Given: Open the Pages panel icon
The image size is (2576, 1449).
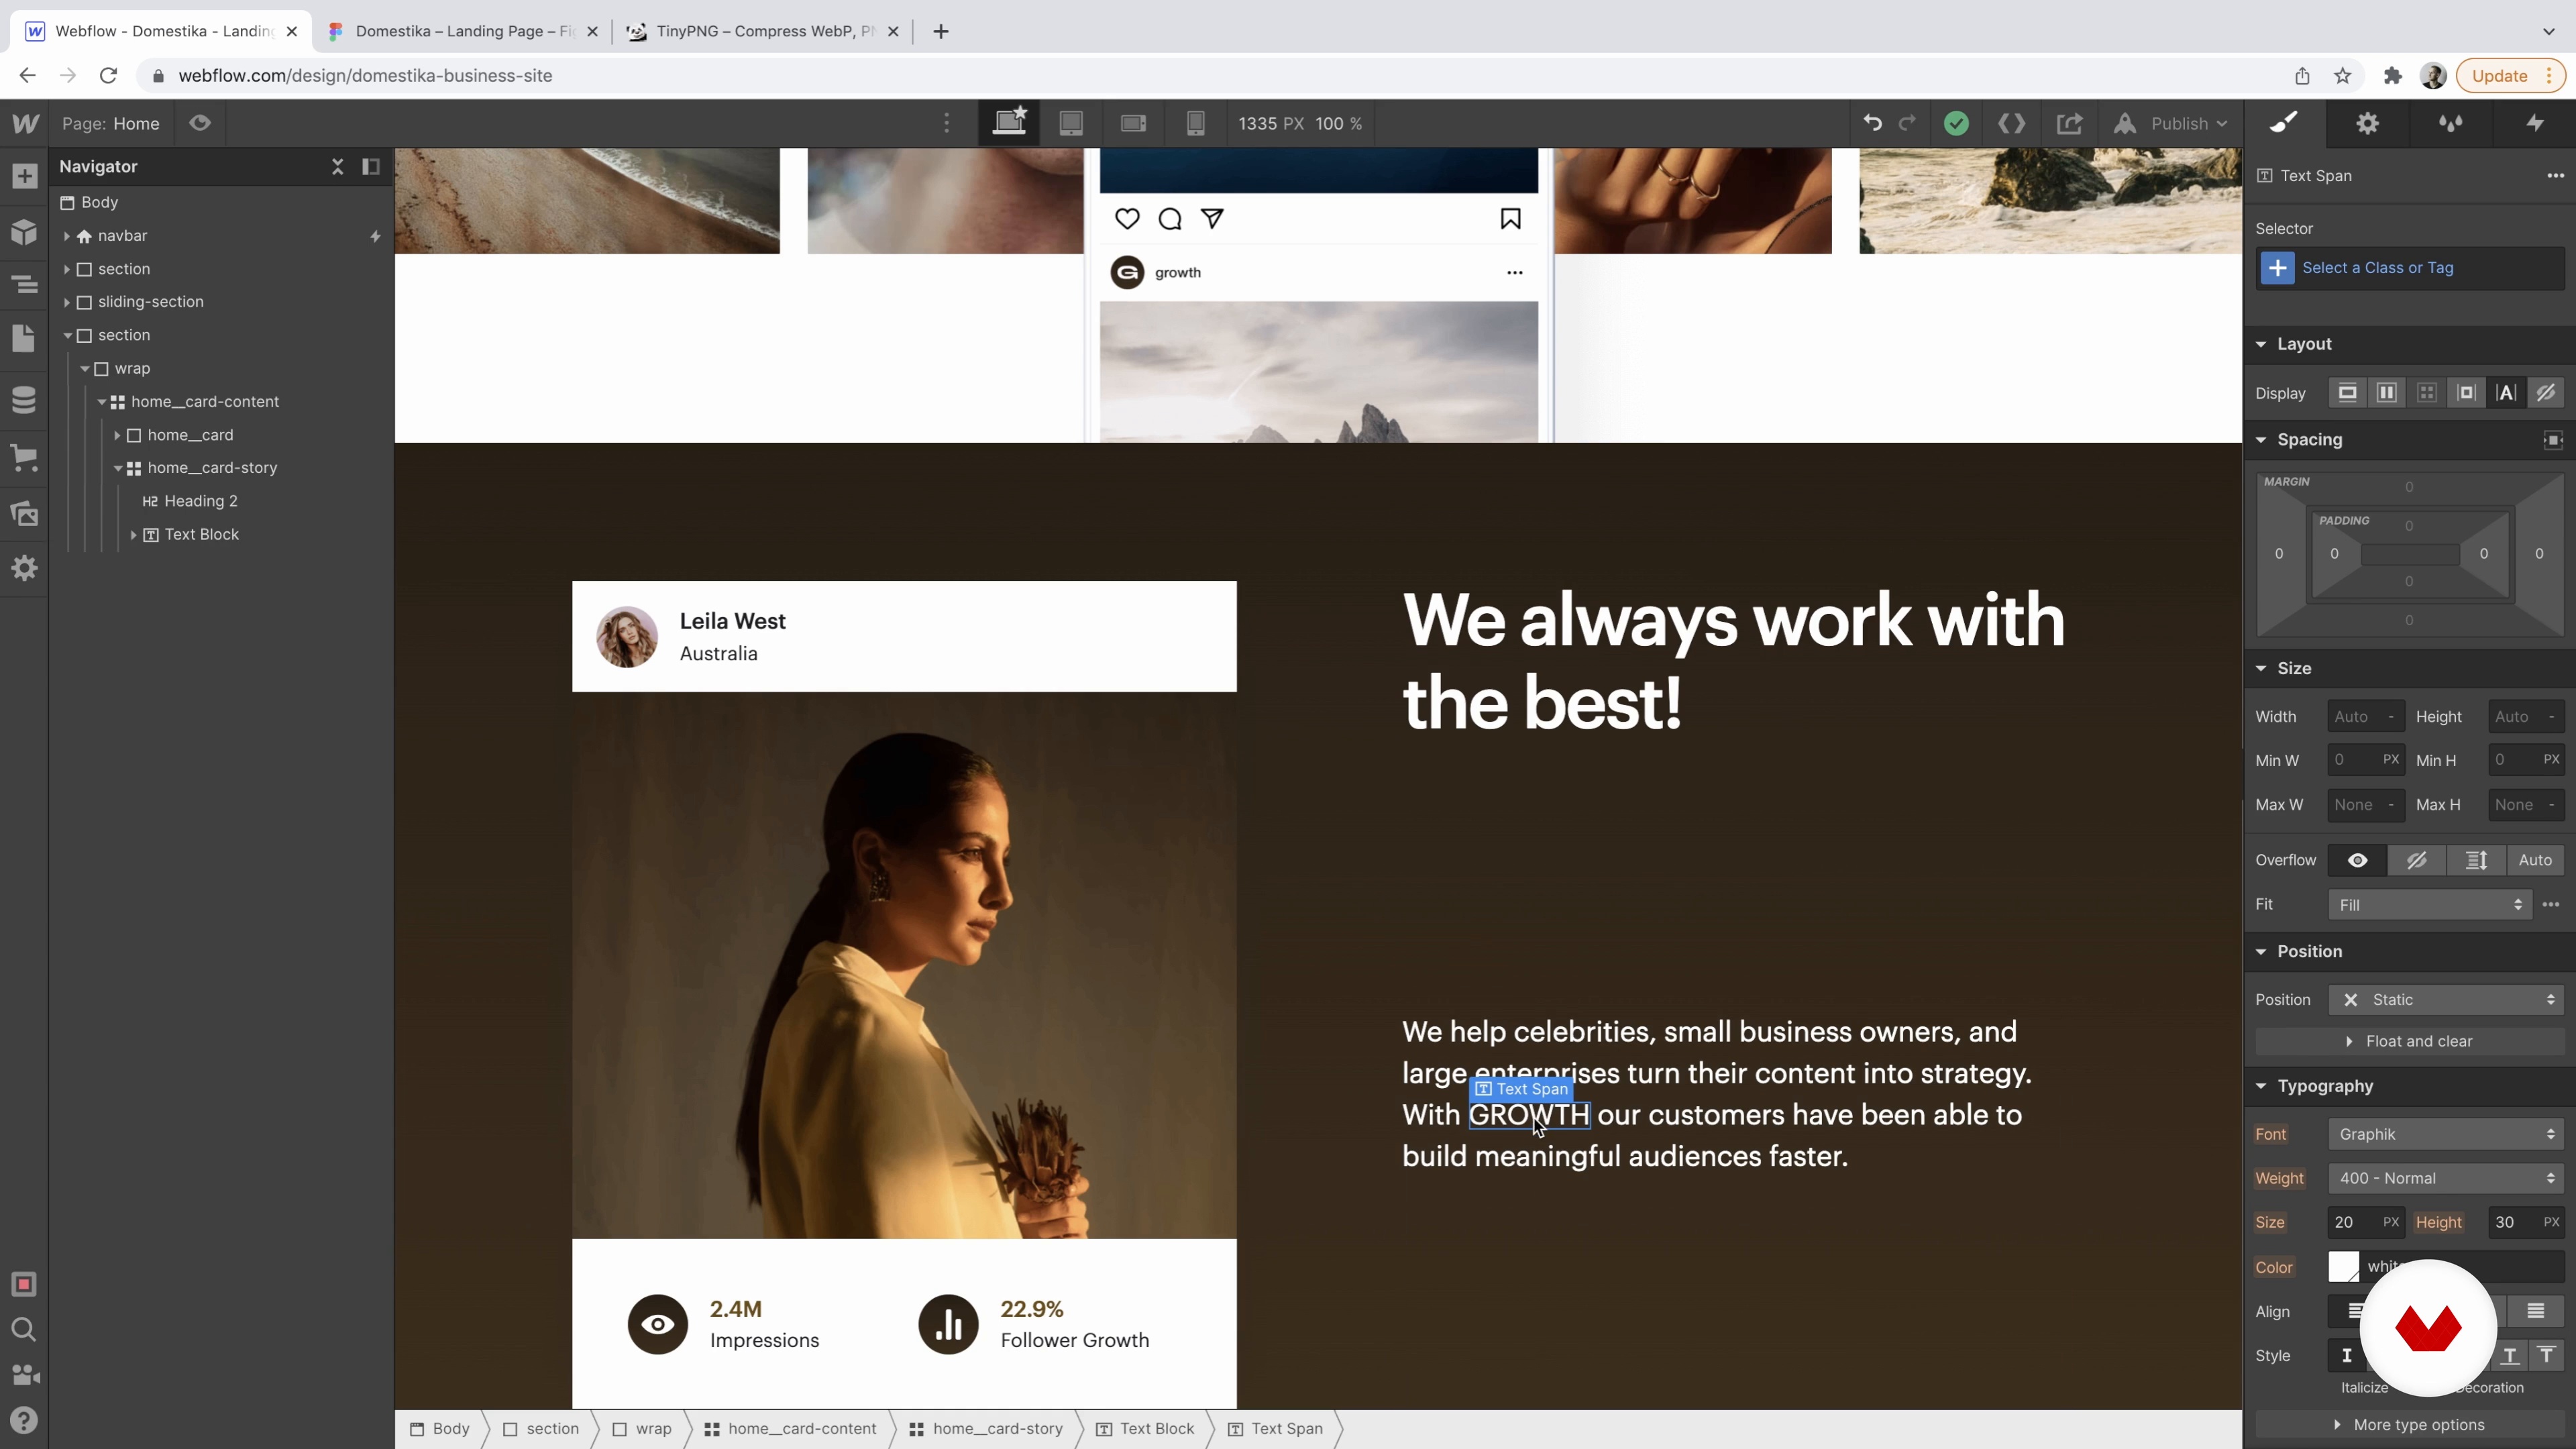Looking at the screenshot, I should coord(24,338).
